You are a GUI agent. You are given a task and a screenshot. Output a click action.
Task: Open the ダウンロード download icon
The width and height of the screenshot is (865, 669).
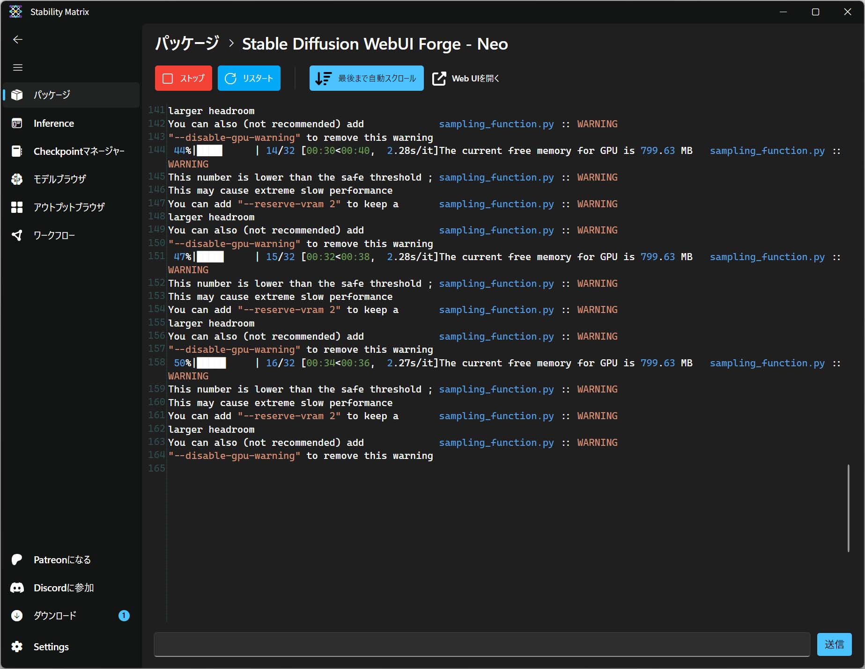coord(17,616)
